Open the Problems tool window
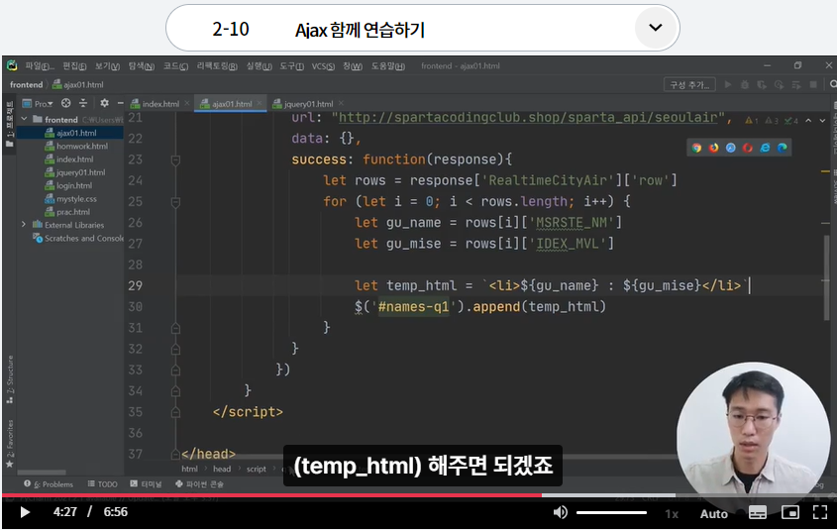The width and height of the screenshot is (837, 530). pos(49,484)
